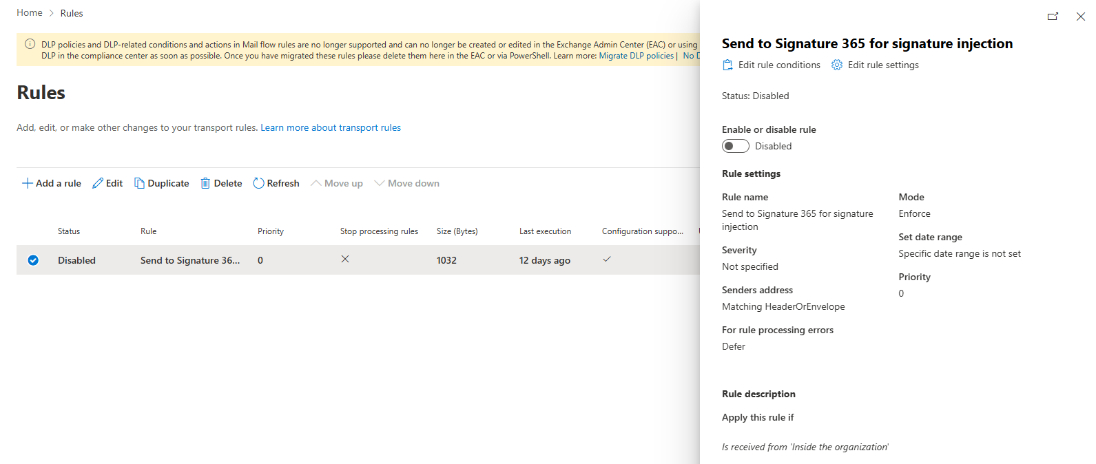The width and height of the screenshot is (1096, 464).
Task: Click Stop processing rules X mark
Action: [345, 259]
